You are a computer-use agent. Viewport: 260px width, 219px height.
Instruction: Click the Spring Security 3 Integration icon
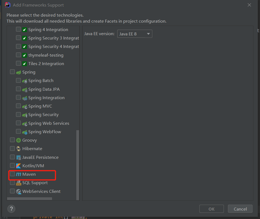point(25,38)
